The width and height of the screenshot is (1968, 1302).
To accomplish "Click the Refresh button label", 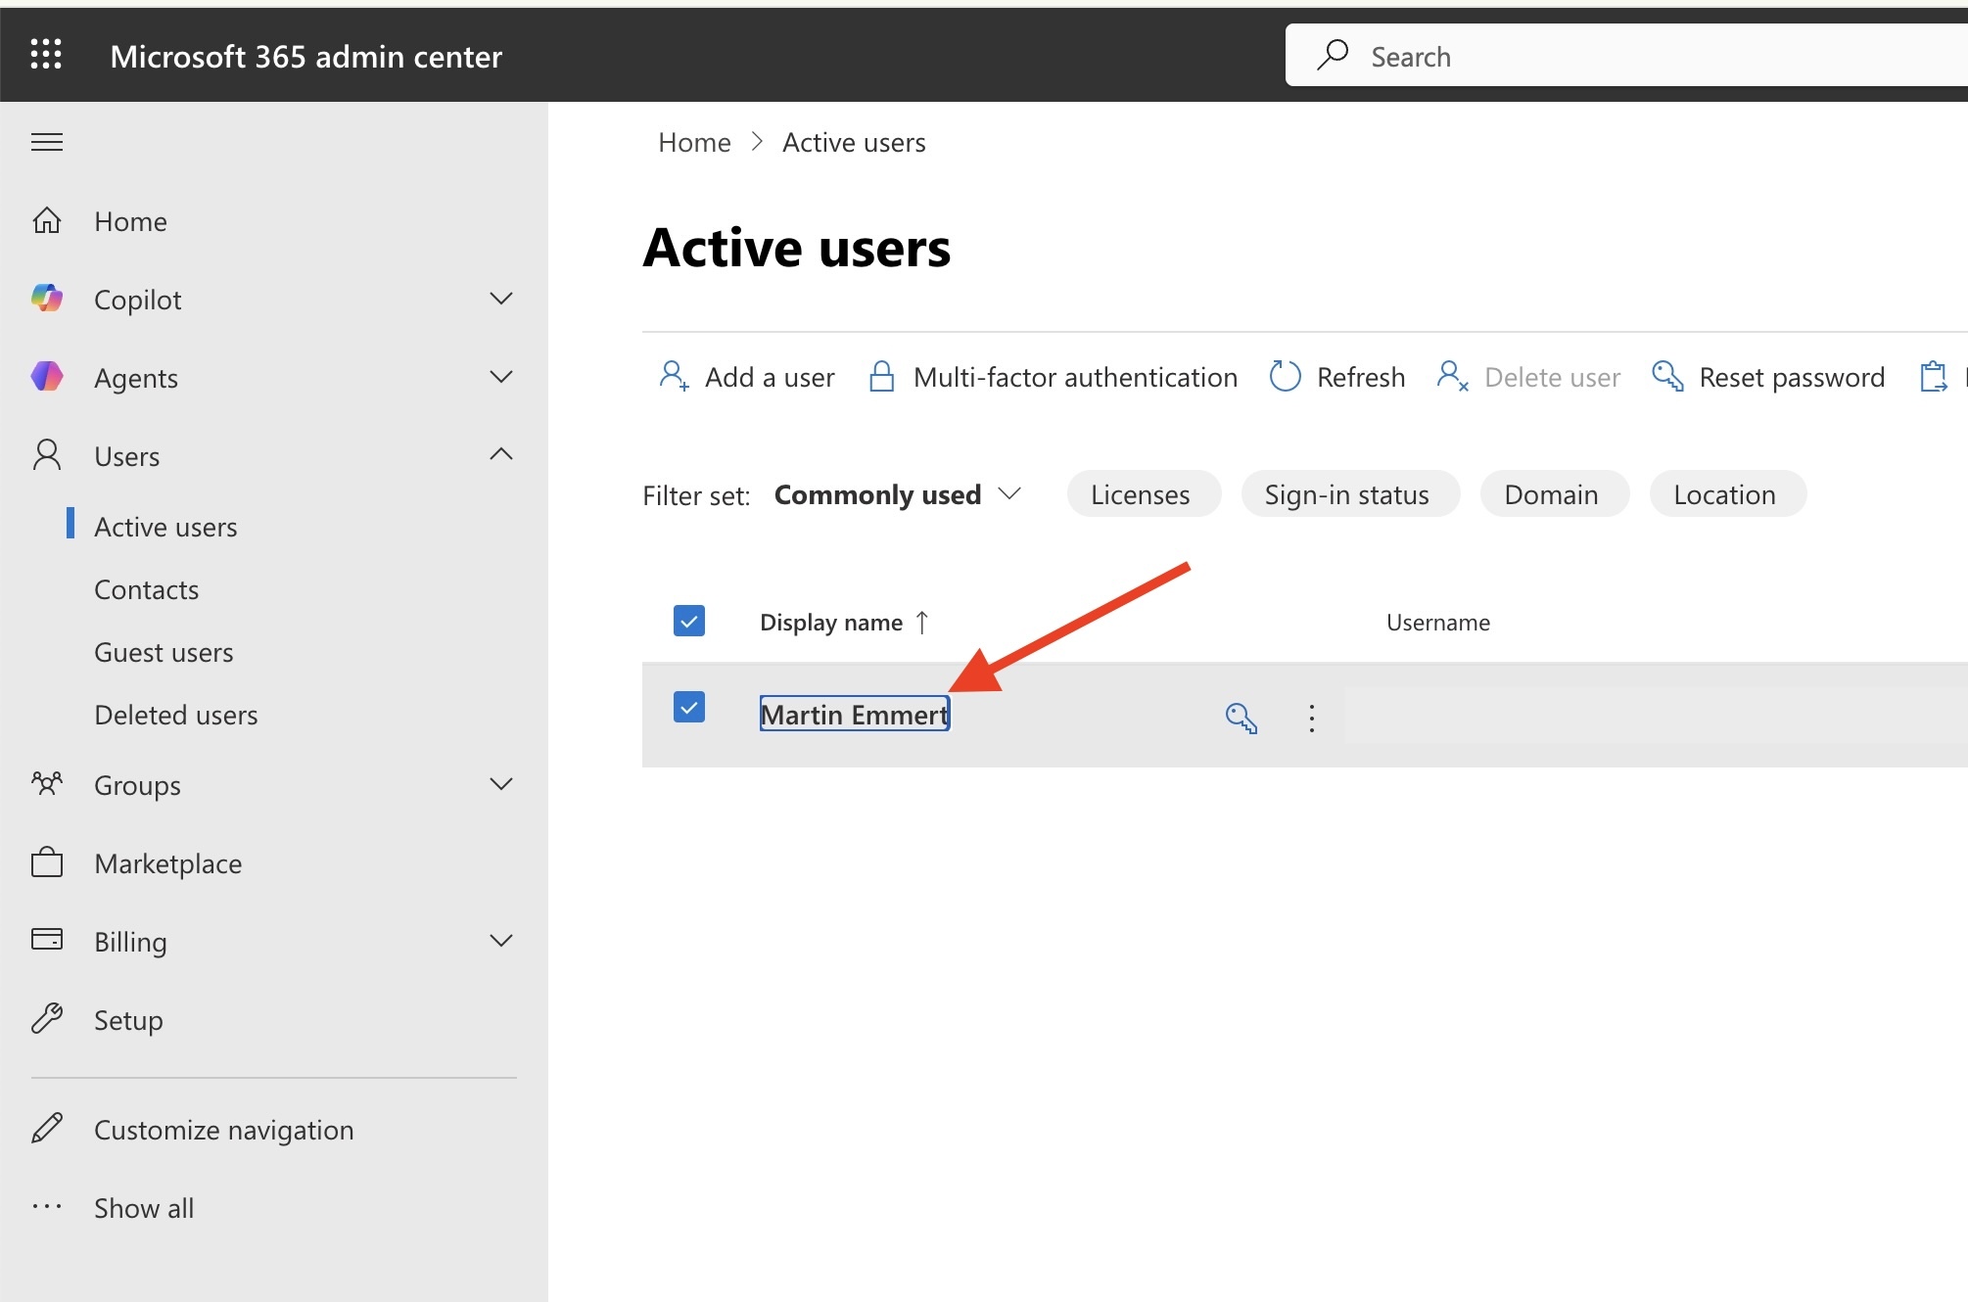I will 1361,377.
